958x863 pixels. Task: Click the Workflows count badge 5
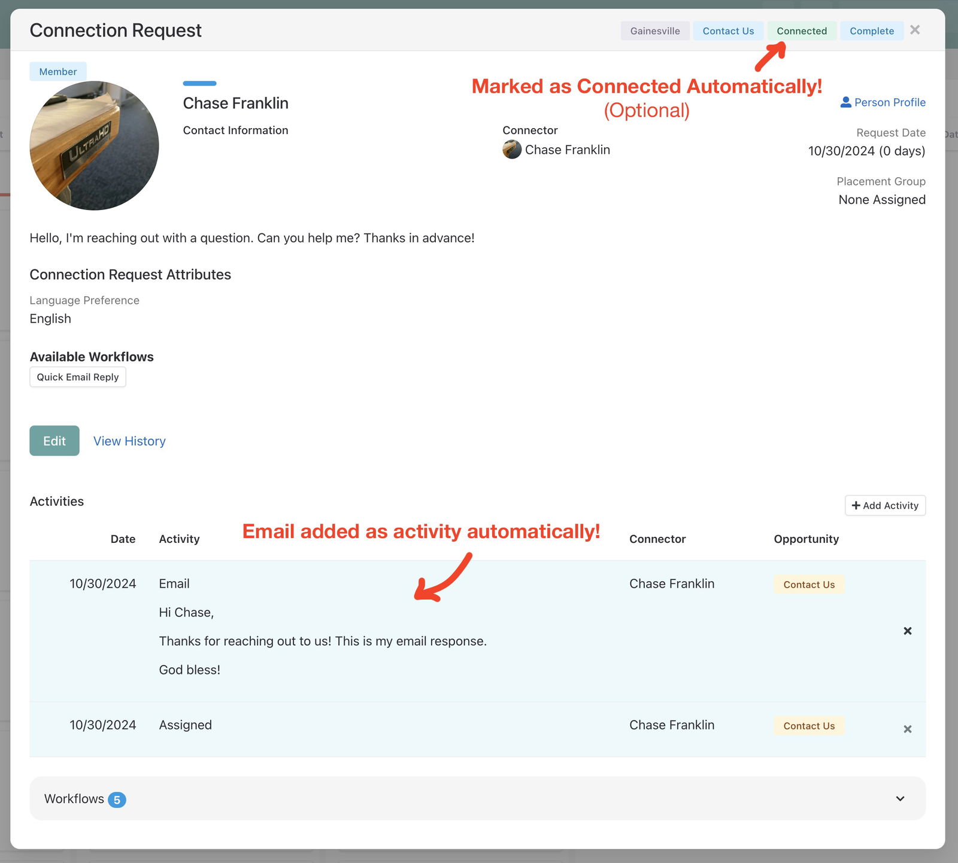(x=117, y=800)
